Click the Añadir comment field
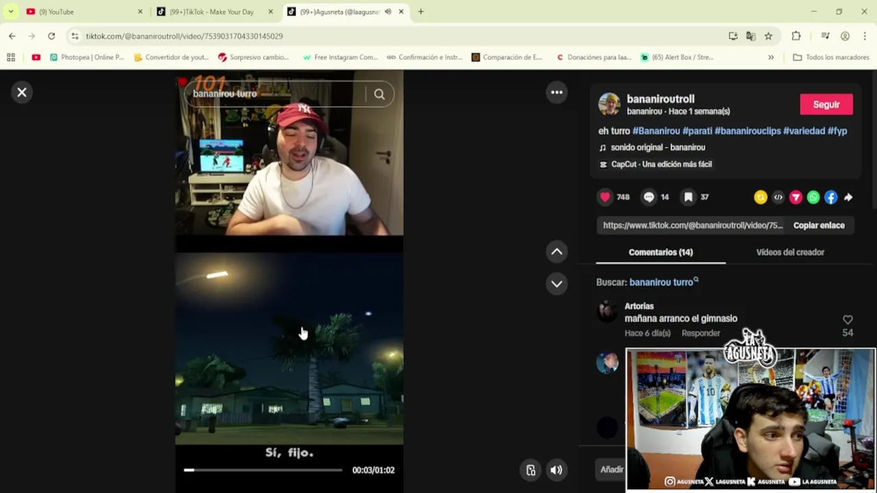The width and height of the screenshot is (877, 493). click(x=611, y=470)
